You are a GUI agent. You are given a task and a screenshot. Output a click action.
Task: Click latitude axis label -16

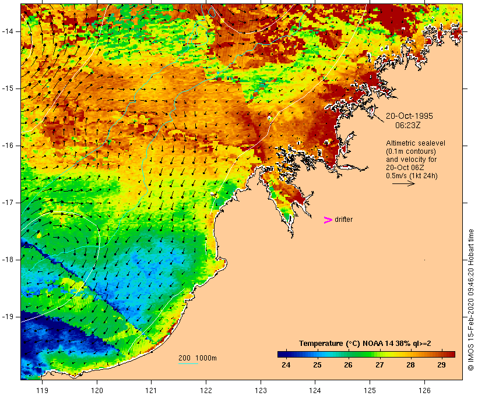tap(8, 146)
